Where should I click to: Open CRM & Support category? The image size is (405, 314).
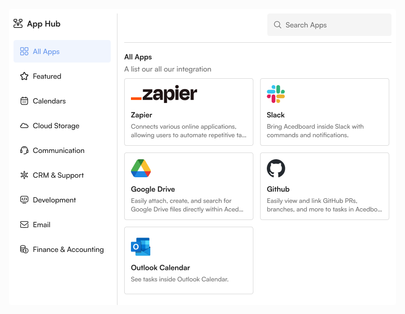click(x=62, y=175)
